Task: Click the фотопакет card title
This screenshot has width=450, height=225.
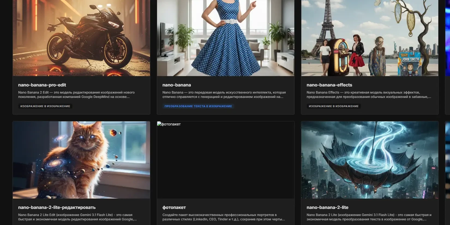Action: 174,208
